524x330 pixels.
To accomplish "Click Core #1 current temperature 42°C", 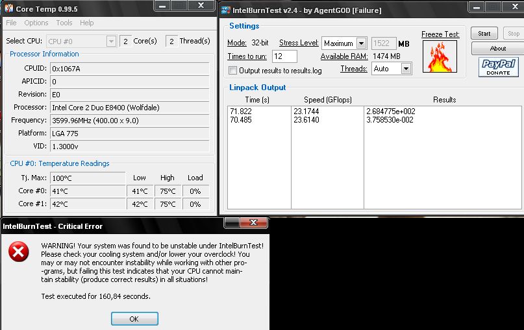I will pyautogui.click(x=88, y=204).
